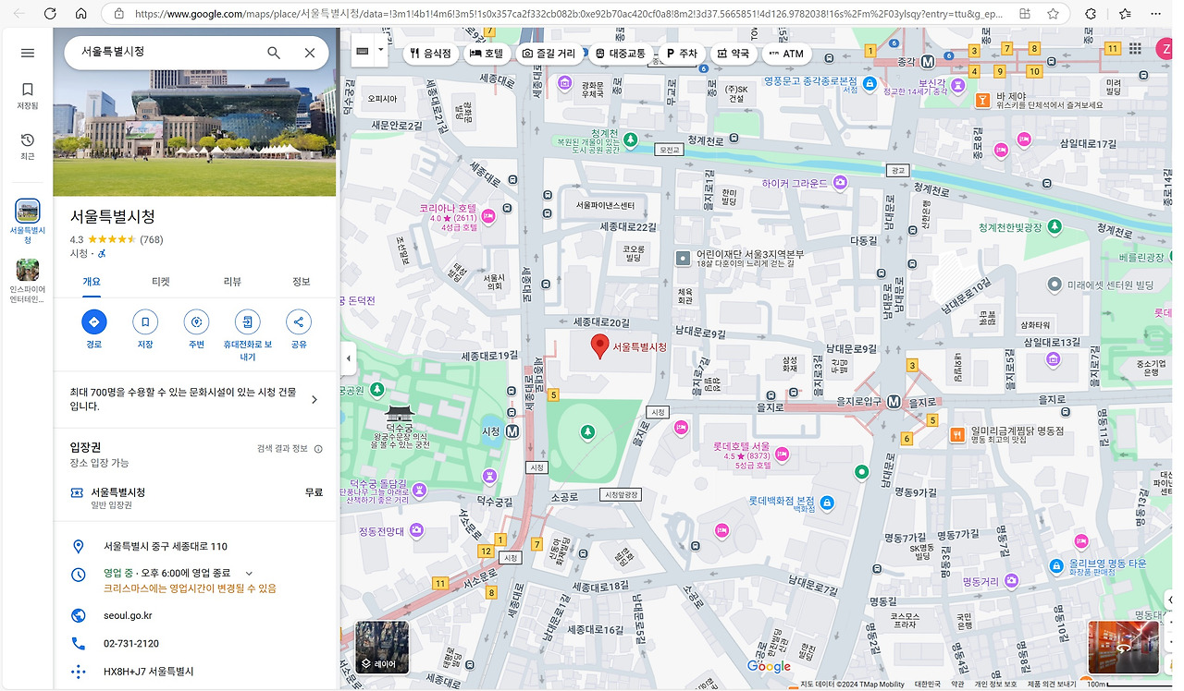Image resolution: width=1184 pixels, height=691 pixels.
Task: Open the input tools dropdown arrow
Action: tap(381, 50)
